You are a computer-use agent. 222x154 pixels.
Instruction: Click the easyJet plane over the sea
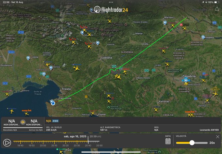[x=26, y=114]
